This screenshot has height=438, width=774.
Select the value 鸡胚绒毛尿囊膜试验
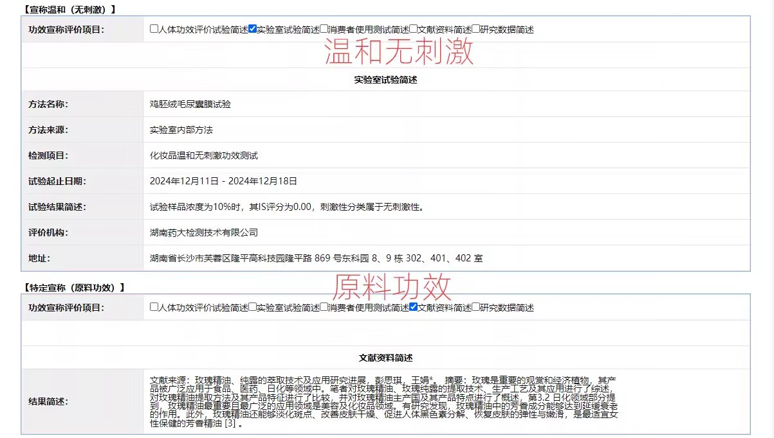(x=190, y=104)
